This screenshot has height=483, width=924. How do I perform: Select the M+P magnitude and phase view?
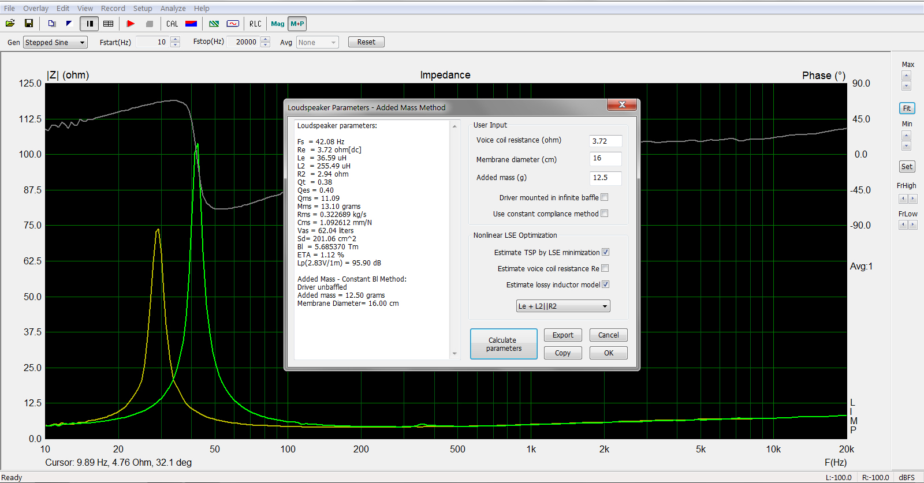297,24
